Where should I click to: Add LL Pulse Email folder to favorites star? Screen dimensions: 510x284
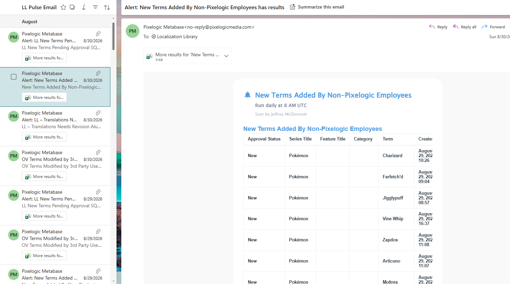click(x=63, y=7)
